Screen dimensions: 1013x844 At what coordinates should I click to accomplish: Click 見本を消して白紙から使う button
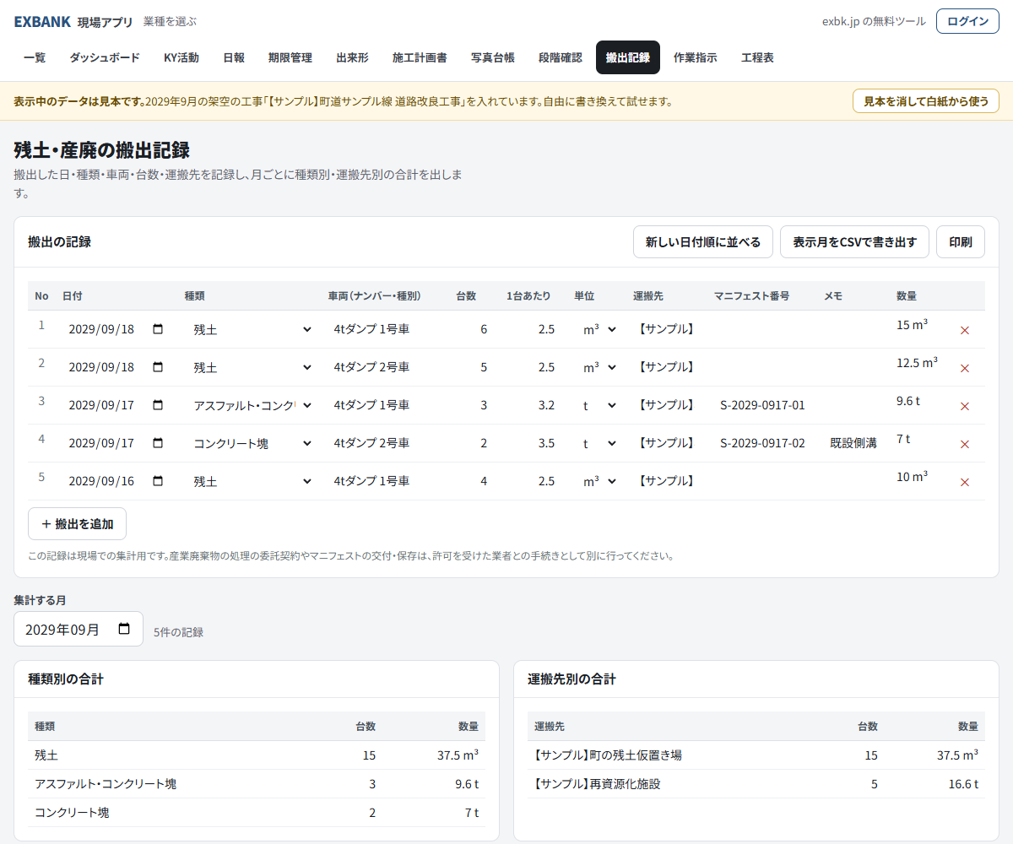click(x=926, y=101)
